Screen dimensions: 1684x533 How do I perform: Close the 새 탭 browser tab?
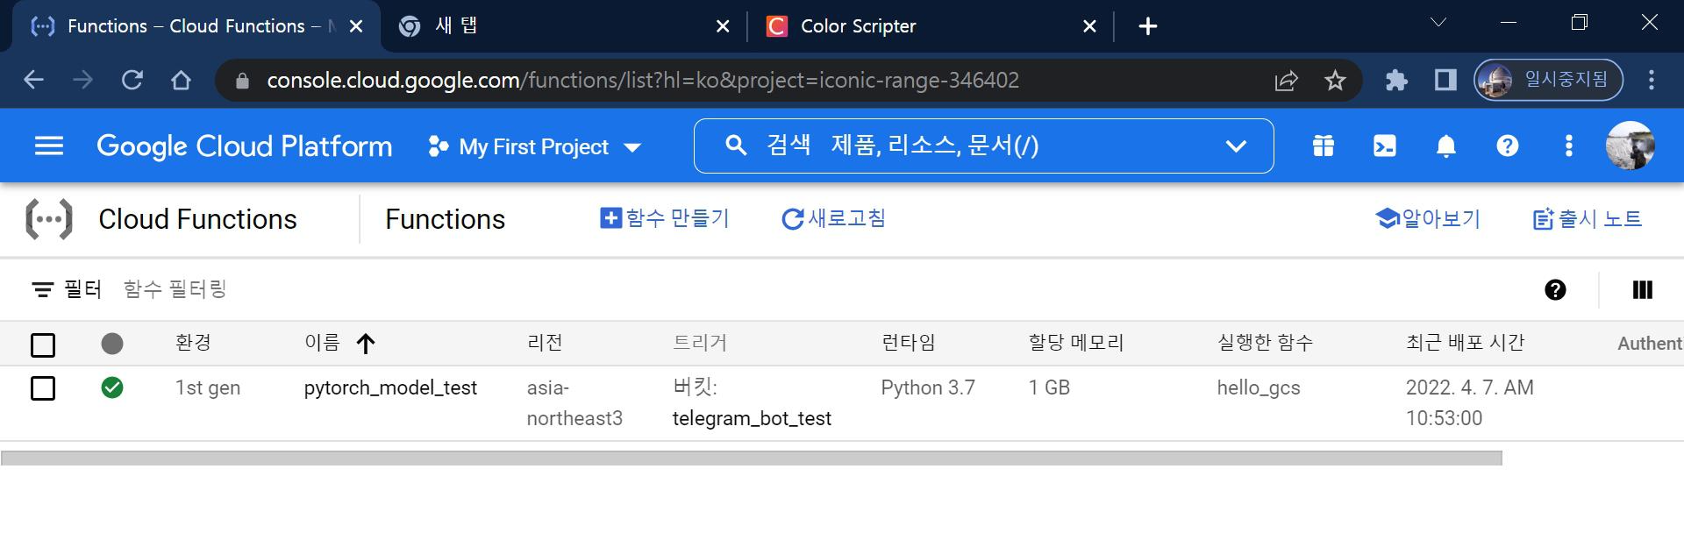[723, 27]
